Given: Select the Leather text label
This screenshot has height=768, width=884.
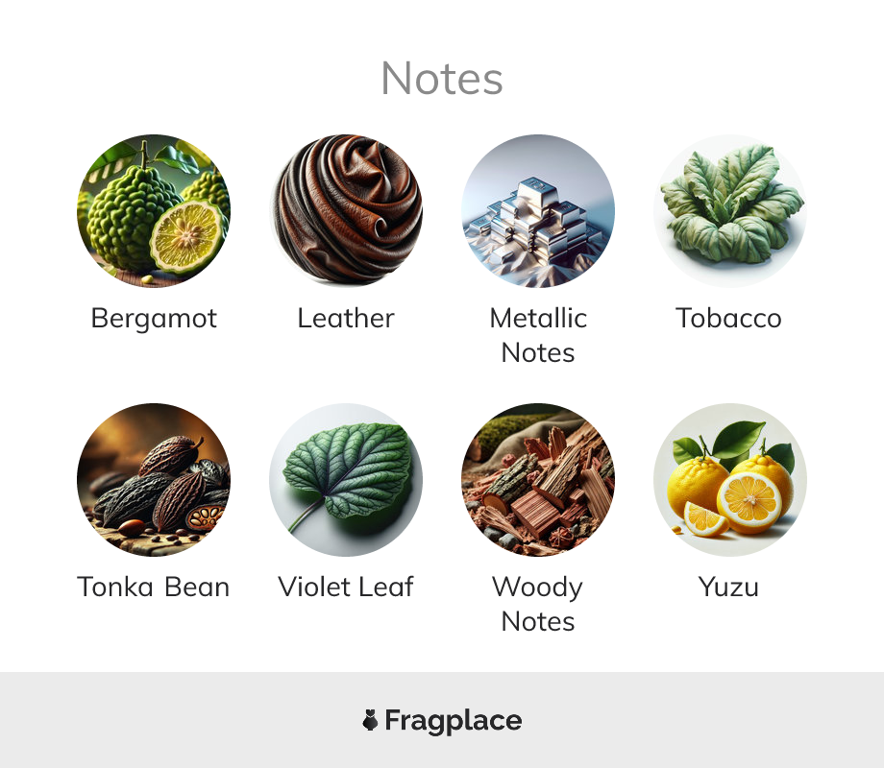Looking at the screenshot, I should (x=346, y=319).
